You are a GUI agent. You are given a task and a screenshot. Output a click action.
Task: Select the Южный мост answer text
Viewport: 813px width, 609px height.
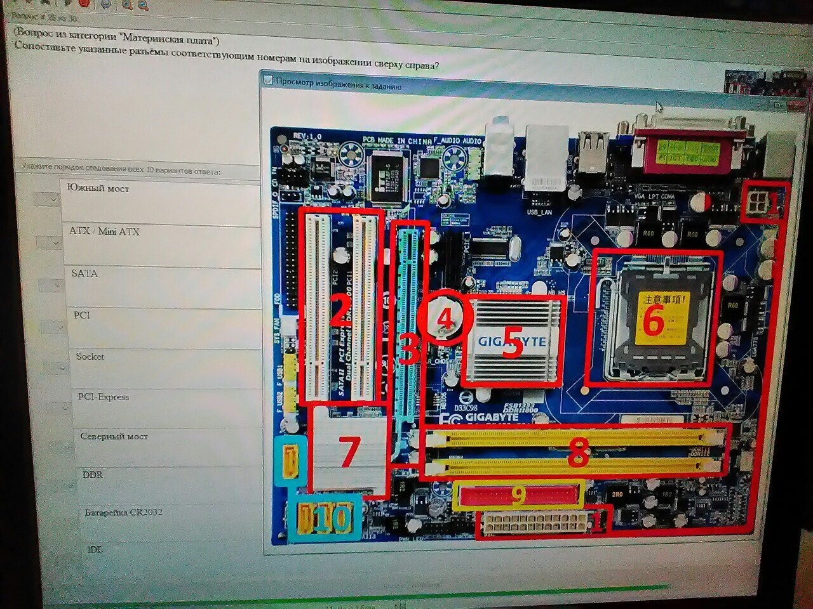(x=98, y=188)
